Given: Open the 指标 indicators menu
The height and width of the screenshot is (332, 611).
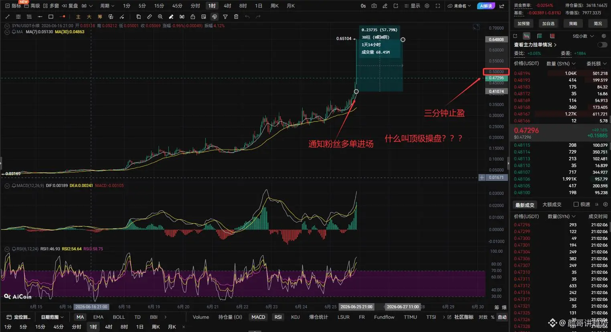Looking at the screenshot, I should 13,6.
